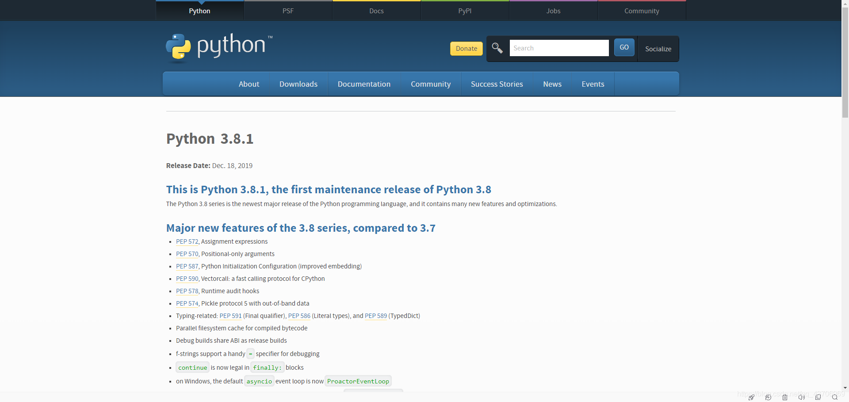The image size is (849, 402).
Task: Open the PEP 591 link
Action: point(231,316)
